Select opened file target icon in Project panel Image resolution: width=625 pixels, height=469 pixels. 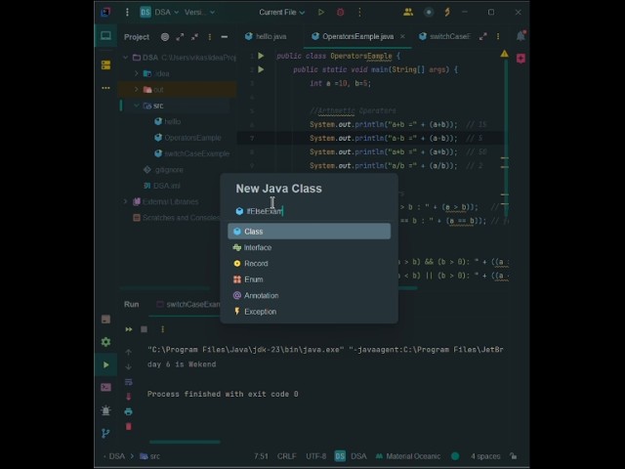[165, 37]
